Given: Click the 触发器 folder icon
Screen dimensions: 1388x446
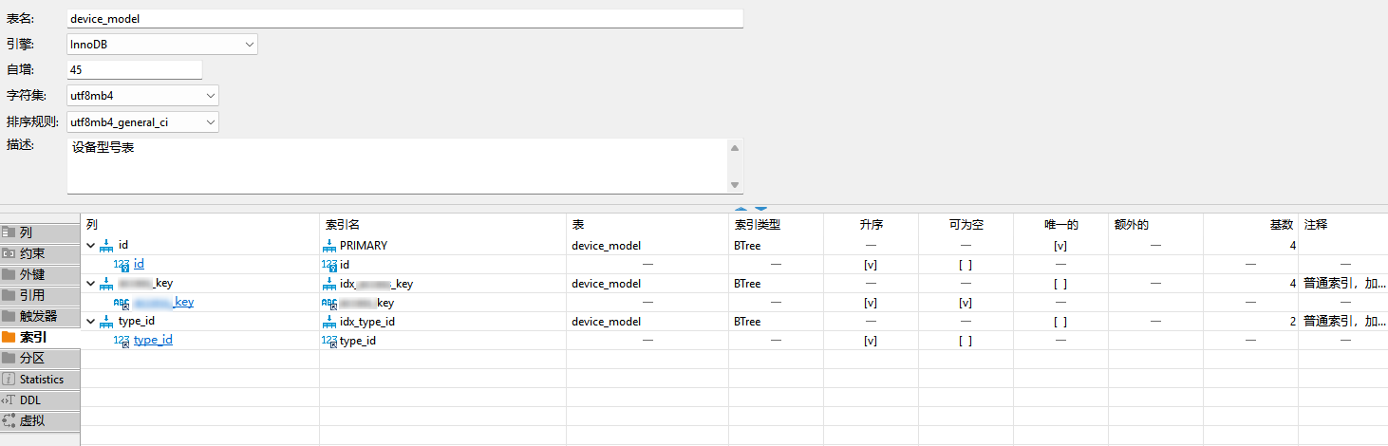Looking at the screenshot, I should coord(9,317).
